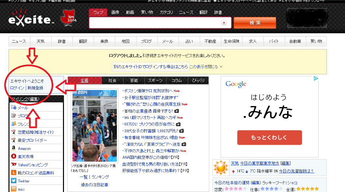Open the search box dropdown arrow
The height and width of the screenshot is (192, 345).
pos(224,23)
